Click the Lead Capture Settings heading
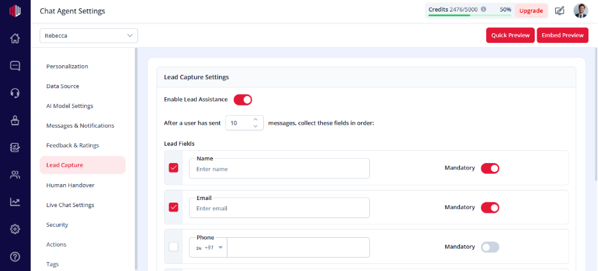 [x=196, y=77]
